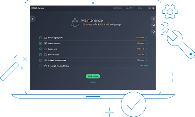
Task: Click the Tracking & other cookies icon
Action: pos(45,60)
